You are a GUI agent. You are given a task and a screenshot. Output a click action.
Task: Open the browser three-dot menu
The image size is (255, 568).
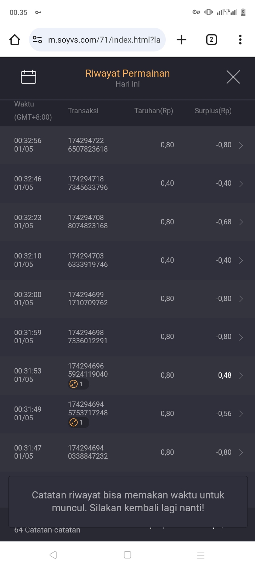(x=240, y=40)
